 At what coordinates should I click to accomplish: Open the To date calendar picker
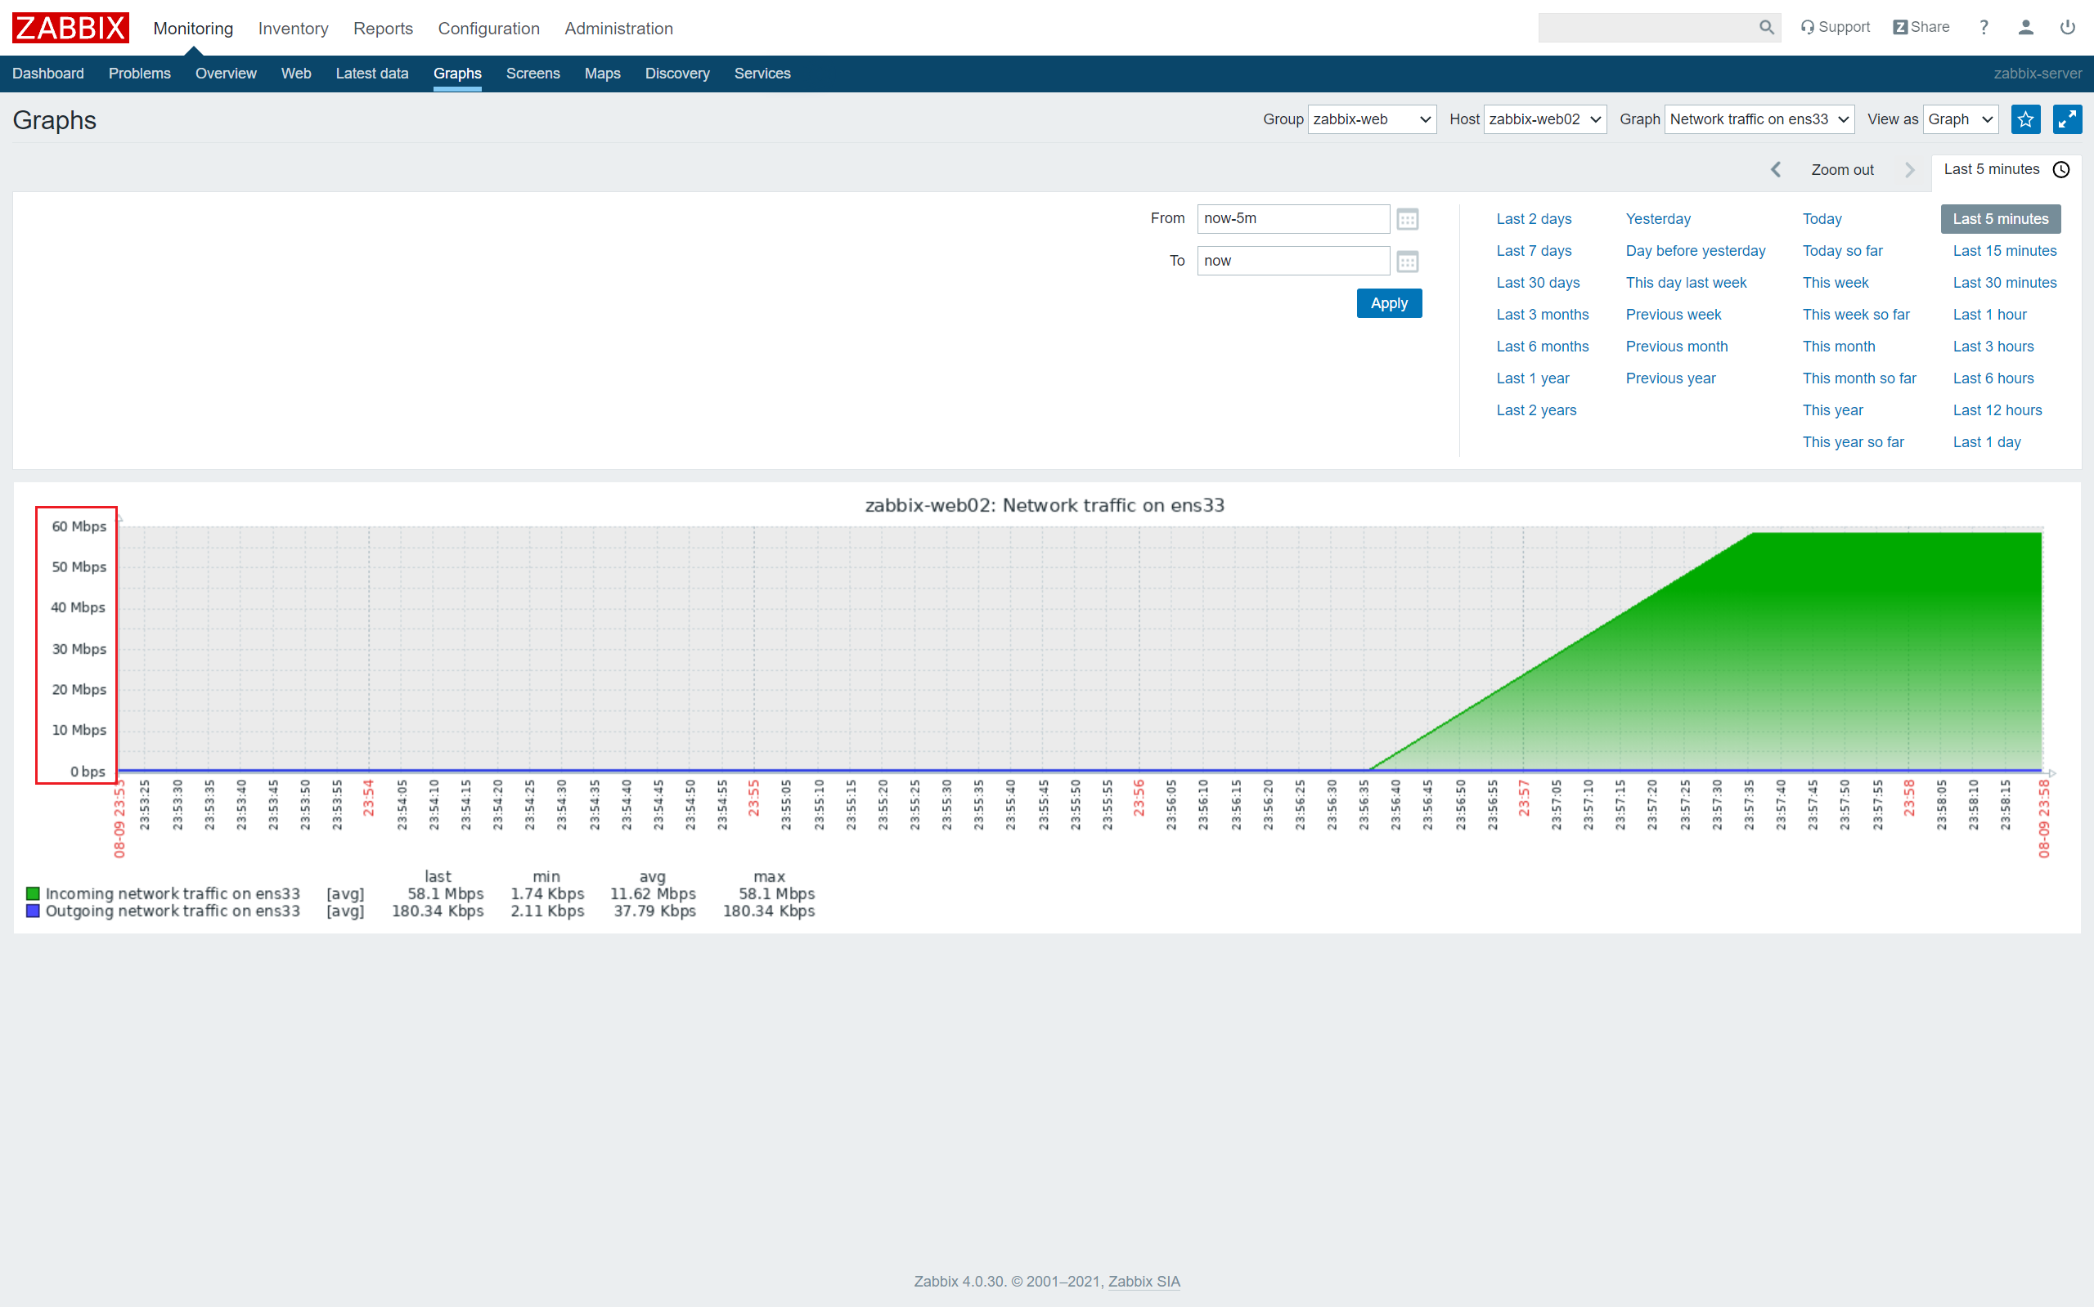1407,262
